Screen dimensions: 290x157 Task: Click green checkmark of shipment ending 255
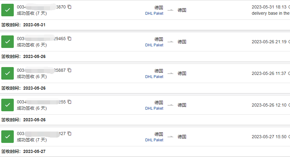coord(8,105)
